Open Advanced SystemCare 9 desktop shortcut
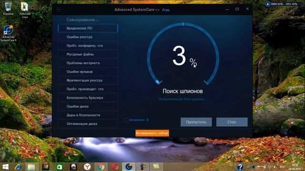The height and width of the screenshot is (171, 305). (x=9, y=33)
